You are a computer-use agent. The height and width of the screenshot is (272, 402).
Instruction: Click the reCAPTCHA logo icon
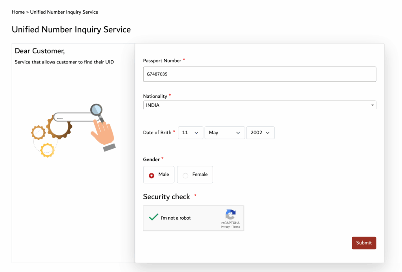click(x=230, y=214)
